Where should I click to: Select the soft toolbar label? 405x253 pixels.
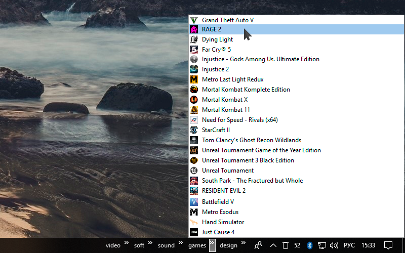[139, 245]
